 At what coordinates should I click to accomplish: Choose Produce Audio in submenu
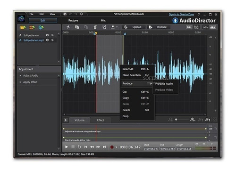click(164, 84)
